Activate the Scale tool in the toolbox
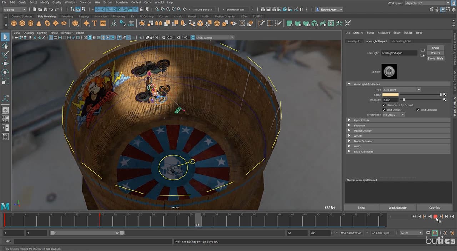Screen dimensions: 457x251 [x=5, y=81]
